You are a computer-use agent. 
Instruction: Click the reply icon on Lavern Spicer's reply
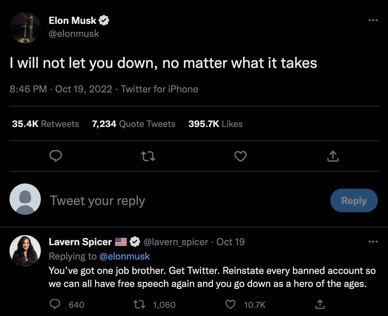[x=55, y=304]
